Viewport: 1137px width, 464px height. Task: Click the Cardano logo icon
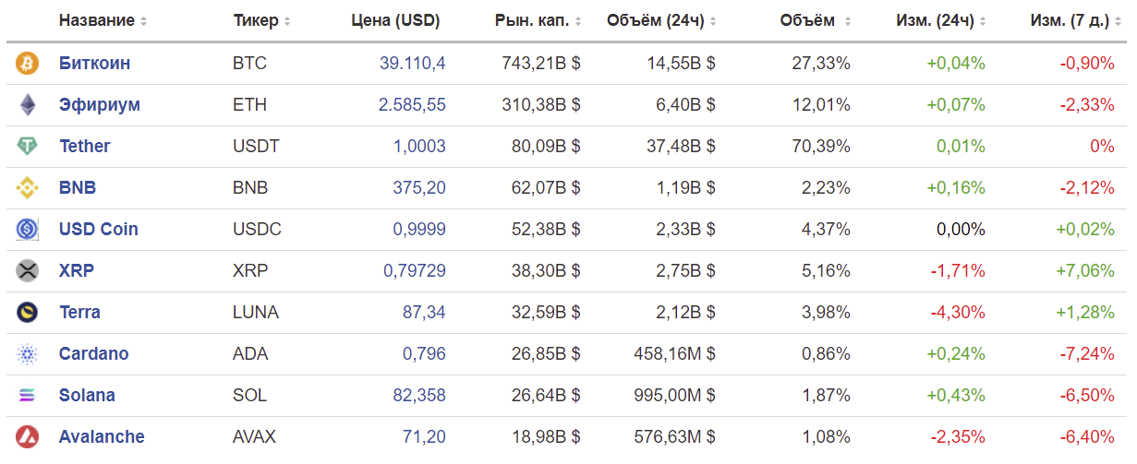click(x=27, y=354)
